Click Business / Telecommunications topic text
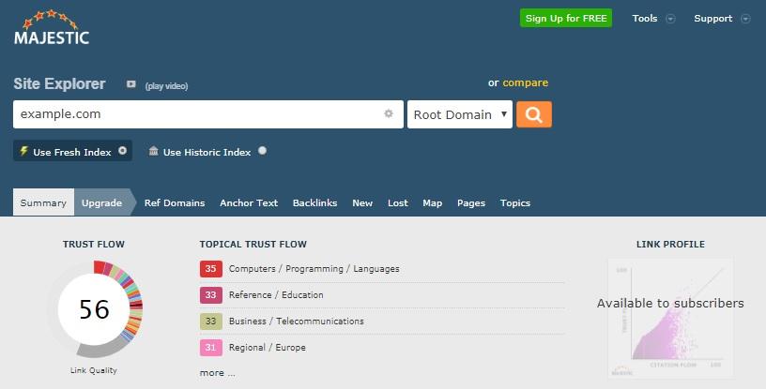This screenshot has height=389, width=766. [296, 322]
